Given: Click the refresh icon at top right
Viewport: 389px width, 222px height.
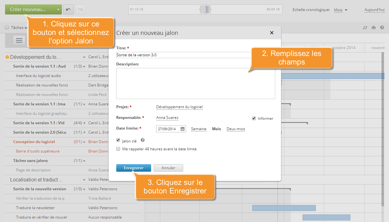Looking at the screenshot, I should pos(365,28).
